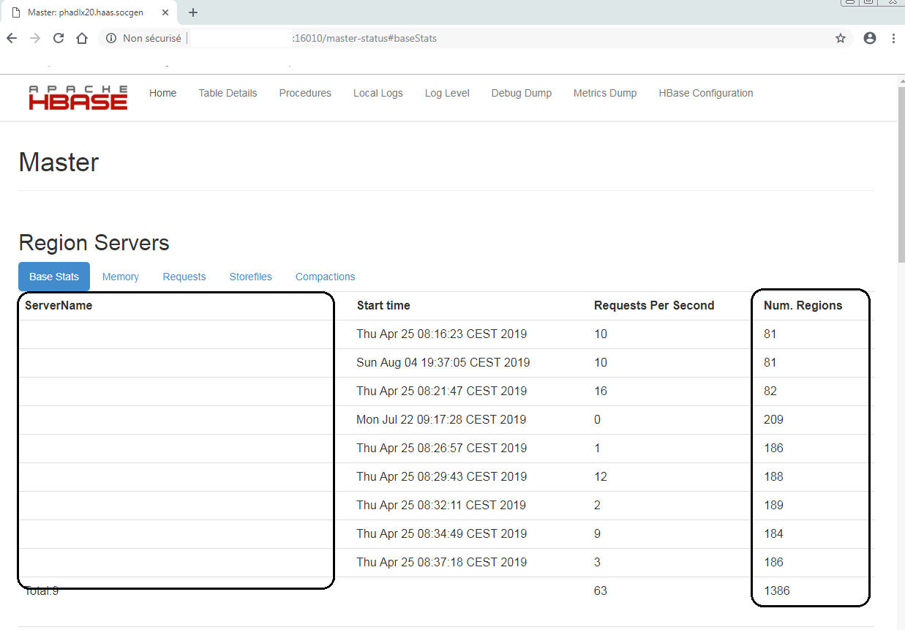Click inside the address bar
This screenshot has width=905, height=630.
[366, 37]
